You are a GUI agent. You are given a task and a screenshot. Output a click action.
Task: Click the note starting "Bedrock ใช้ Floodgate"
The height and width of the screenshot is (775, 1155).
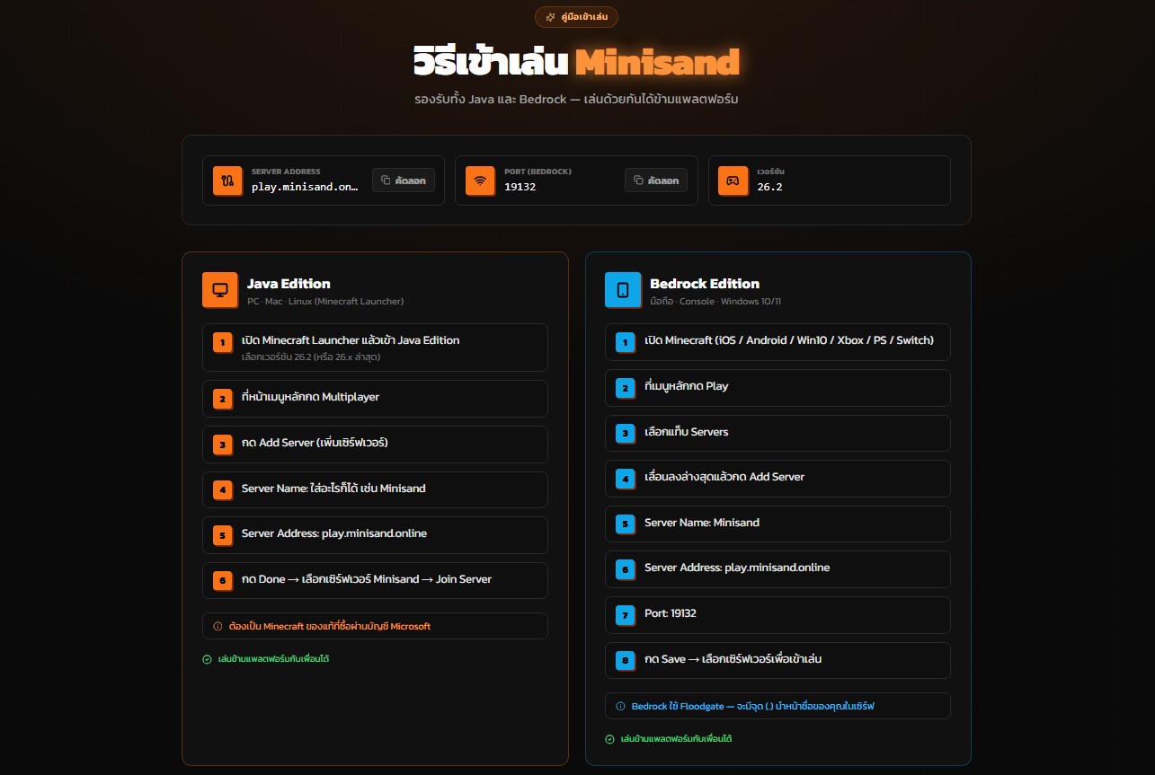[x=777, y=706]
